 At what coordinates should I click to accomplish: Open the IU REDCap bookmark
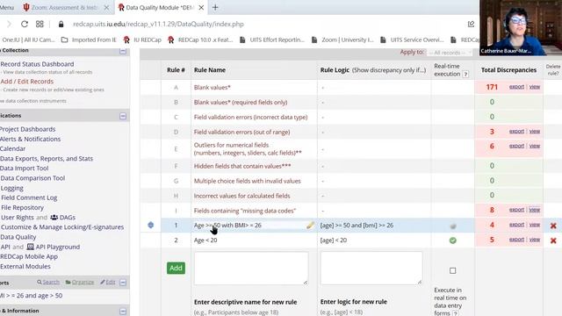[142, 39]
